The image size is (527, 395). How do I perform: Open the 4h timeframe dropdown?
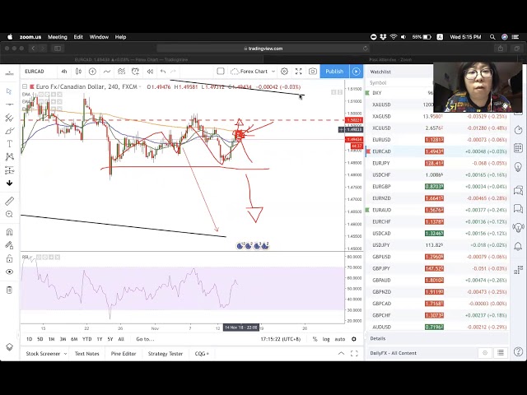64,72
